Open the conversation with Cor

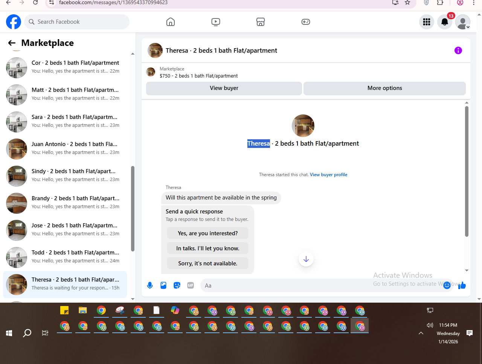coord(65,68)
